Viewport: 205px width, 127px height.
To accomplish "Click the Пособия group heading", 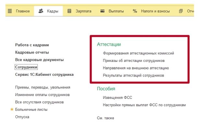I will click(x=106, y=89).
